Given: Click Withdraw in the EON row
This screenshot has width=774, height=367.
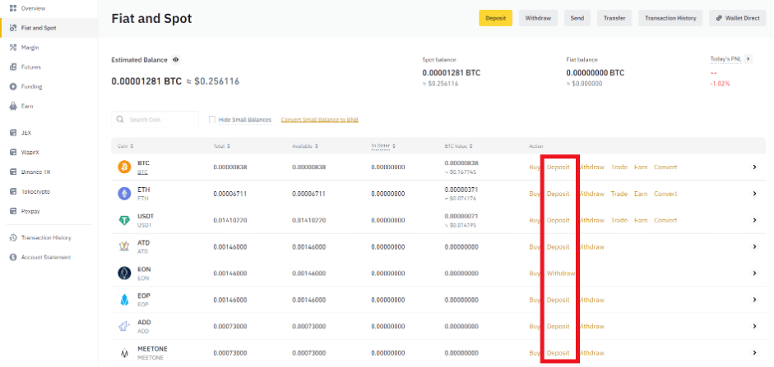Looking at the screenshot, I should pyautogui.click(x=561, y=273).
